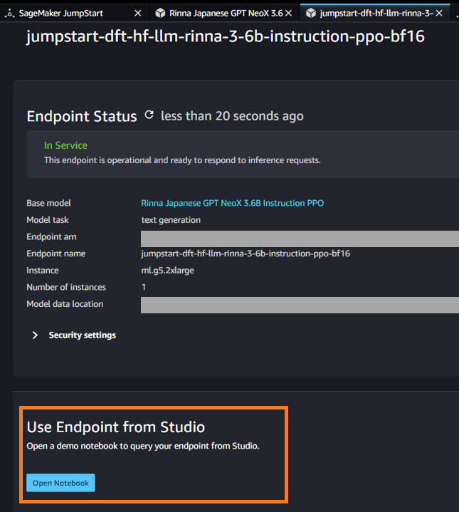This screenshot has height=512, width=459.
Task: Click the Endpoint name value text
Action: pyautogui.click(x=246, y=254)
